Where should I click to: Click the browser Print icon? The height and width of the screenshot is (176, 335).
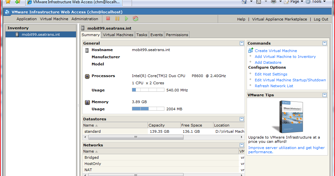(274, 2)
